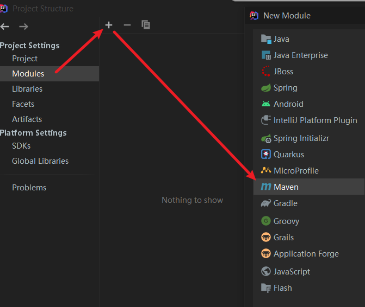Click the Grails orange icon
The image size is (365, 307).
266,237
